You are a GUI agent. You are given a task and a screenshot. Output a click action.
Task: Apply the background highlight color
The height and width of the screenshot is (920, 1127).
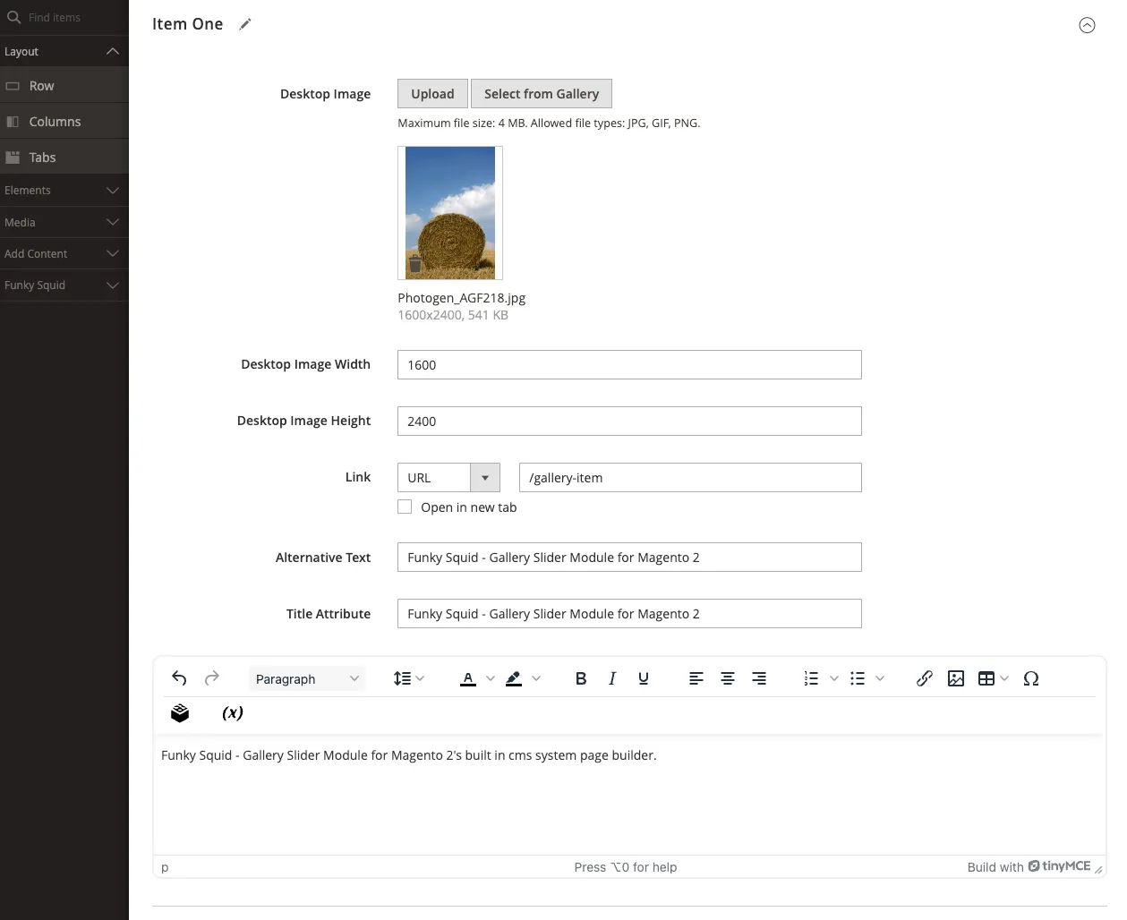(x=514, y=678)
